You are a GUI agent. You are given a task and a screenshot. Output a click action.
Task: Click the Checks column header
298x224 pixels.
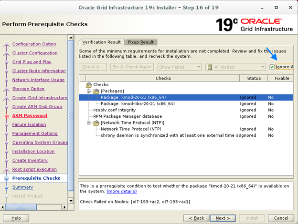point(163,78)
